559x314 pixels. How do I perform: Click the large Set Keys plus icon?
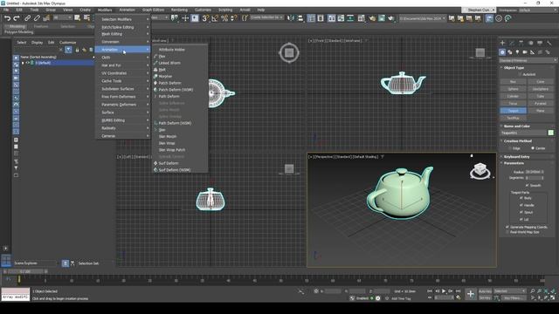(471, 294)
